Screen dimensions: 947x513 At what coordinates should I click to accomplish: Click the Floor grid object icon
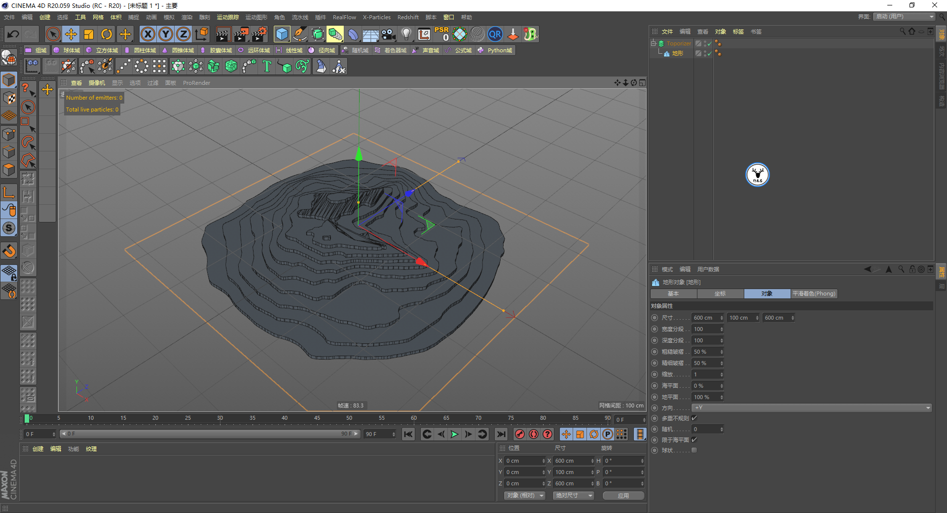coord(371,34)
